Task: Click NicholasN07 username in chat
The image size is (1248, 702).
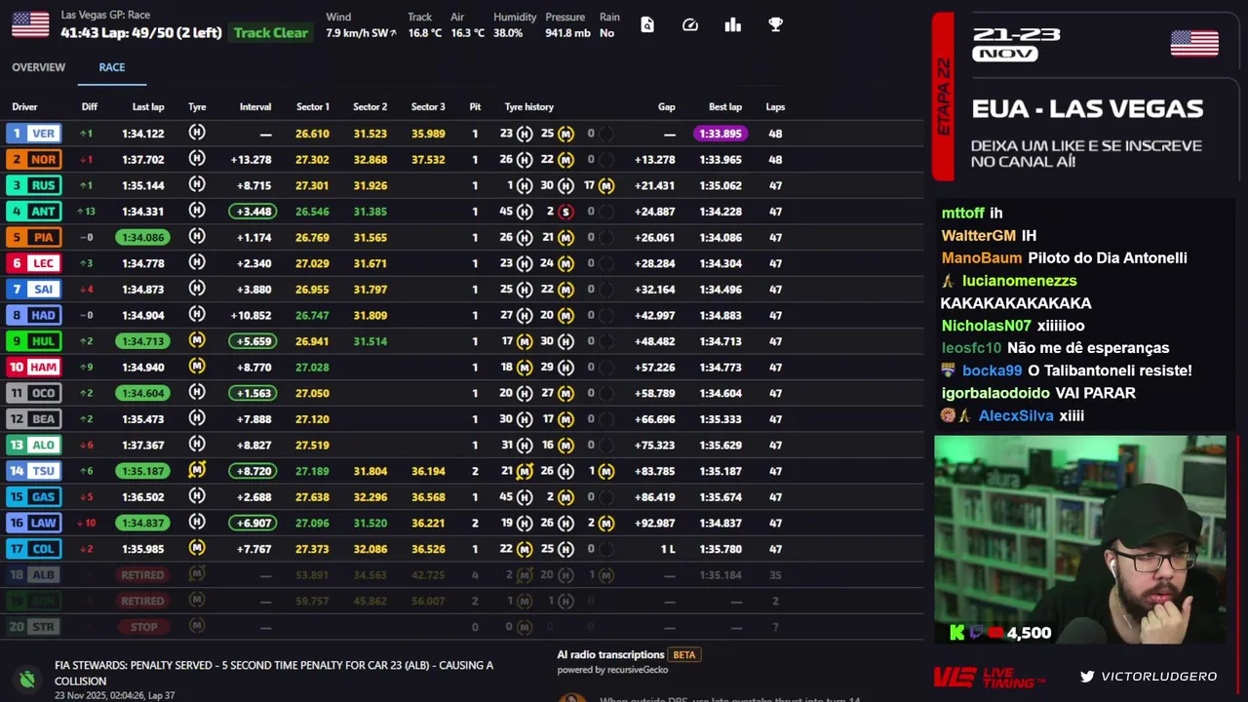Action: 986,326
